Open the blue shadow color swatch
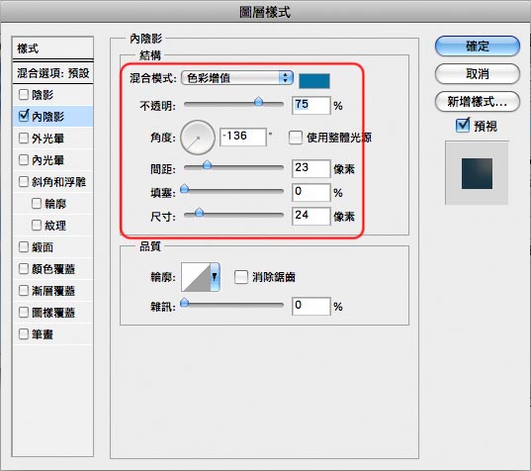 tap(313, 81)
